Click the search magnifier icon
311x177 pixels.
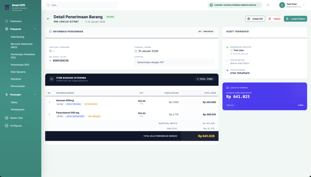pos(49,5)
